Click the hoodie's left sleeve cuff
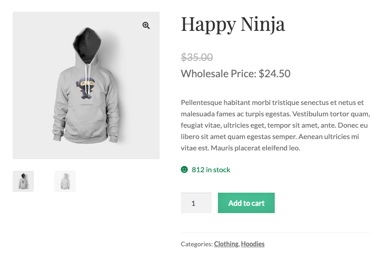 57,134
